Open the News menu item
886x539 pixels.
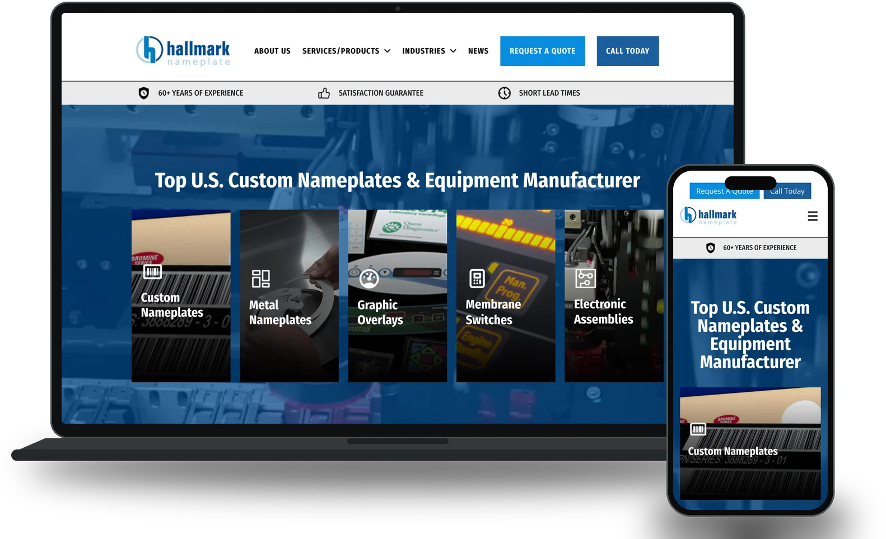click(x=478, y=51)
